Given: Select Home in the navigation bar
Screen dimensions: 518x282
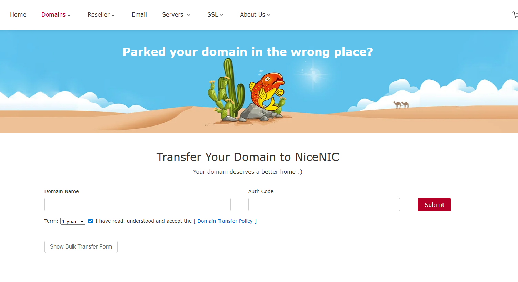Looking at the screenshot, I should click(18, 14).
